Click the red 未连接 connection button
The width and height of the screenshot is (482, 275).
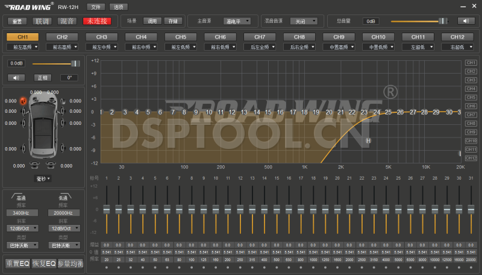(96, 21)
